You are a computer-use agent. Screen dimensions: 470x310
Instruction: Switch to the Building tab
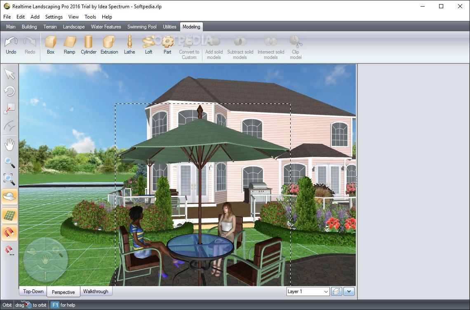click(29, 27)
